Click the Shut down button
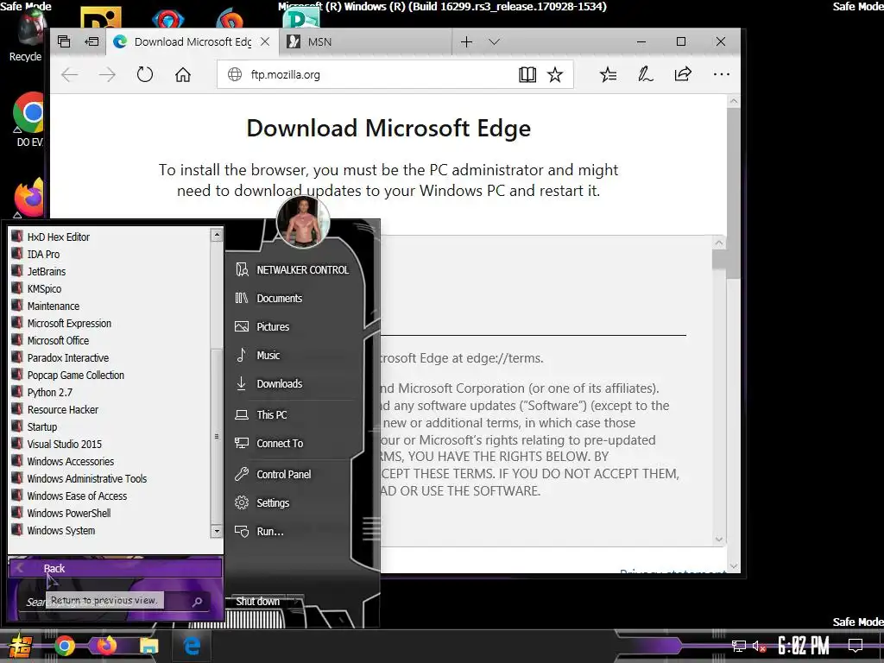Screen dimensions: 884x663 click(x=259, y=602)
